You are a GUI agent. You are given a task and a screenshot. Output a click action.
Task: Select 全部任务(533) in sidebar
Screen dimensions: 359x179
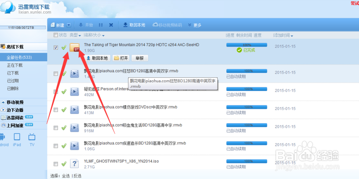pos(19,58)
